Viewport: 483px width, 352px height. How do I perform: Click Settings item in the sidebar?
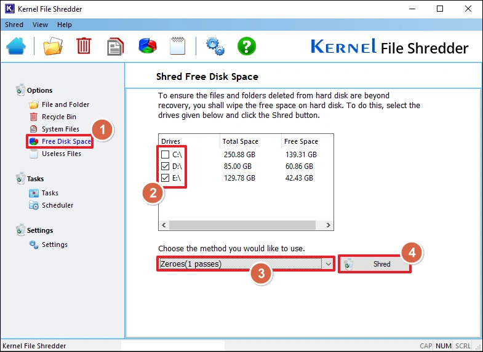point(54,244)
